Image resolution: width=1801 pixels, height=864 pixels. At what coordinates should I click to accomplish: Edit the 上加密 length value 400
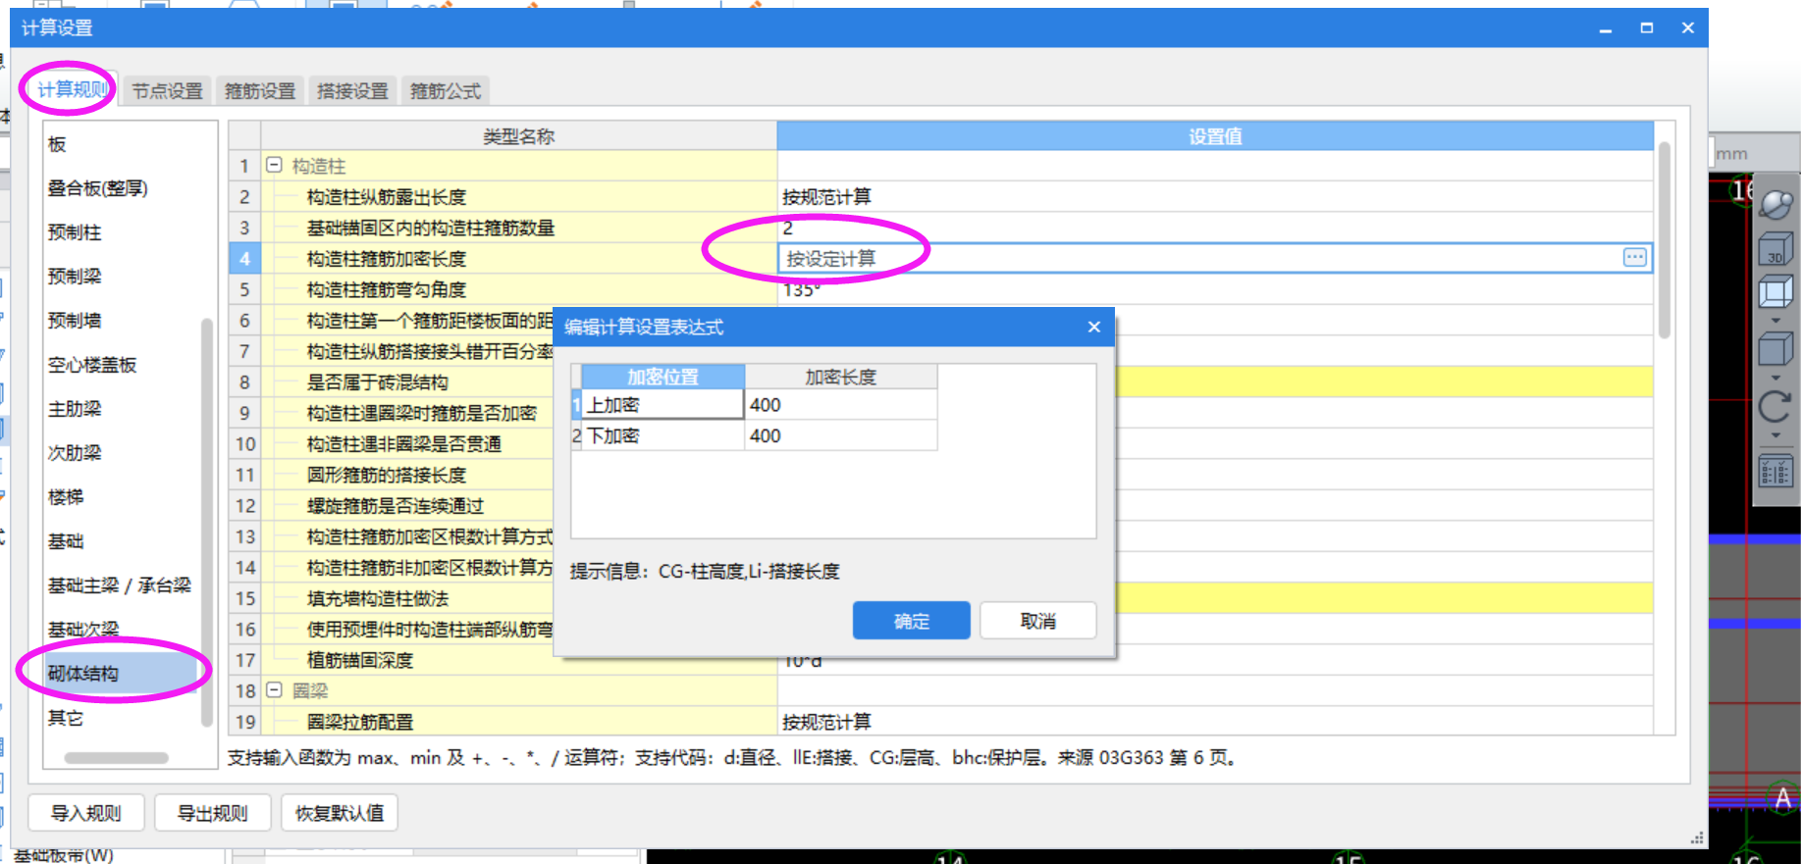point(841,405)
